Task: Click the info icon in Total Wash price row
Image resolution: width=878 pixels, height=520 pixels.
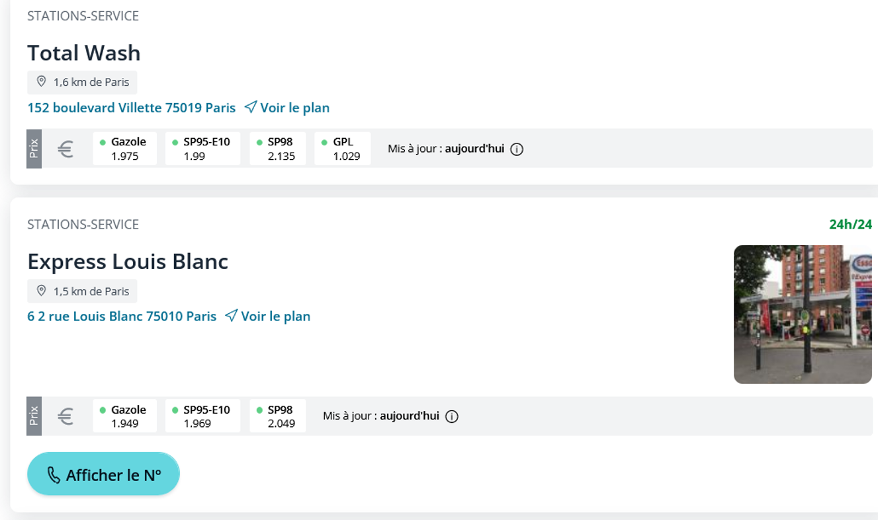Action: pos(517,149)
